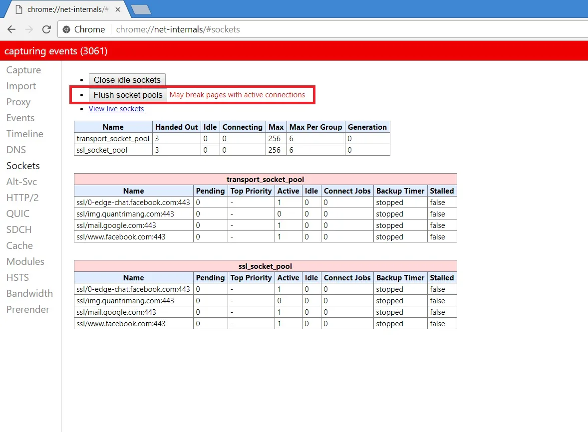This screenshot has width=588, height=432.
Task: Switch to the Bandwidth section
Action: click(29, 293)
